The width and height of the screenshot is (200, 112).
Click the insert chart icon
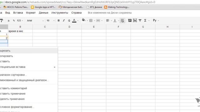(135, 21)
